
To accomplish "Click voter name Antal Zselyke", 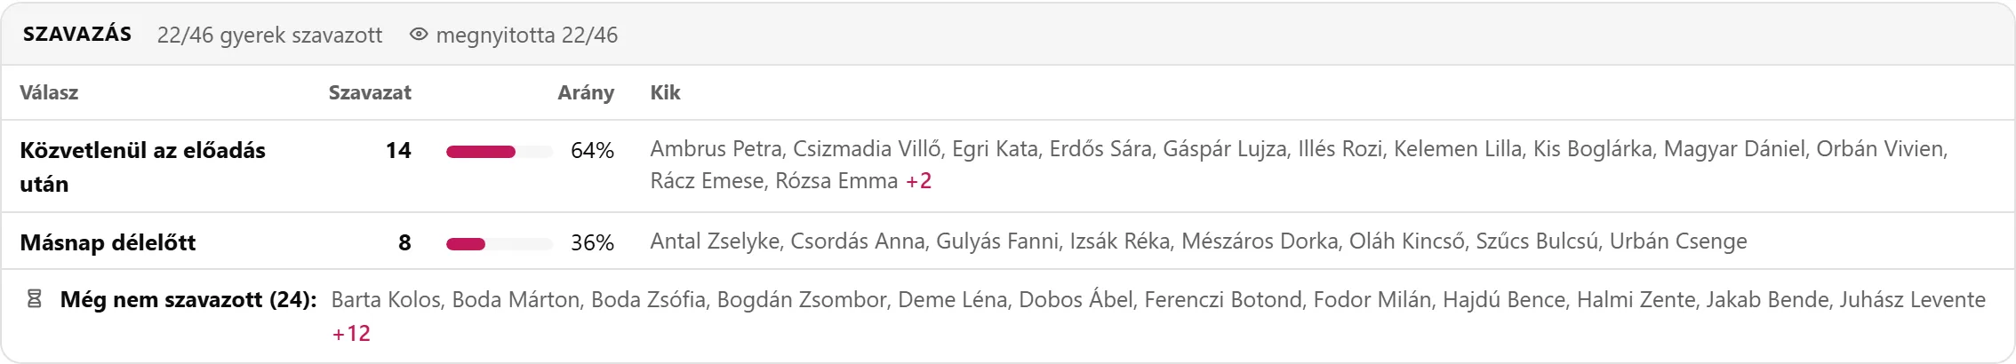I will (x=715, y=241).
